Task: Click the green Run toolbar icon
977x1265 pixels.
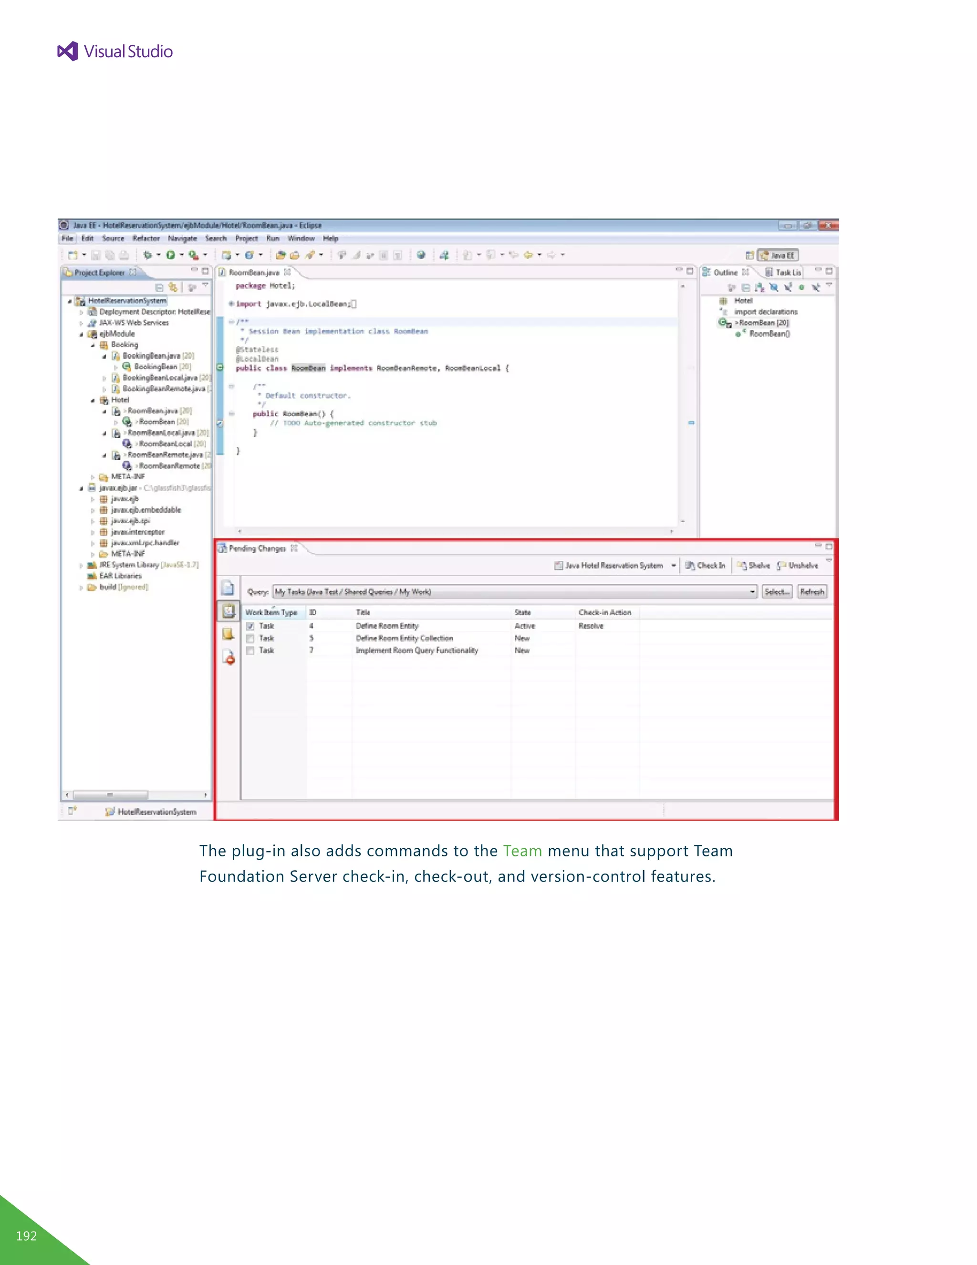Action: [x=170, y=255]
